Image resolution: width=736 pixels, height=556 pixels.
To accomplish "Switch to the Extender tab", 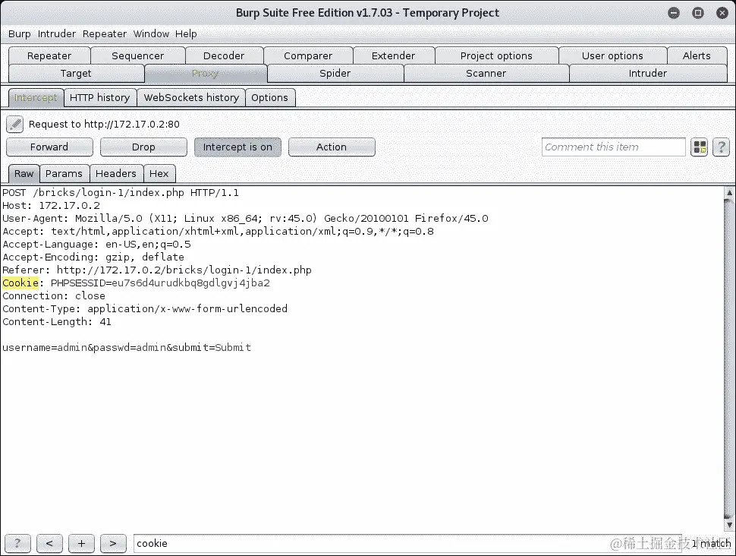I will pos(393,55).
